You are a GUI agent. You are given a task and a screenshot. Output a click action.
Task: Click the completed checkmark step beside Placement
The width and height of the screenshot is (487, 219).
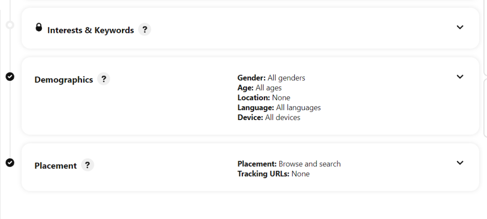10,162
